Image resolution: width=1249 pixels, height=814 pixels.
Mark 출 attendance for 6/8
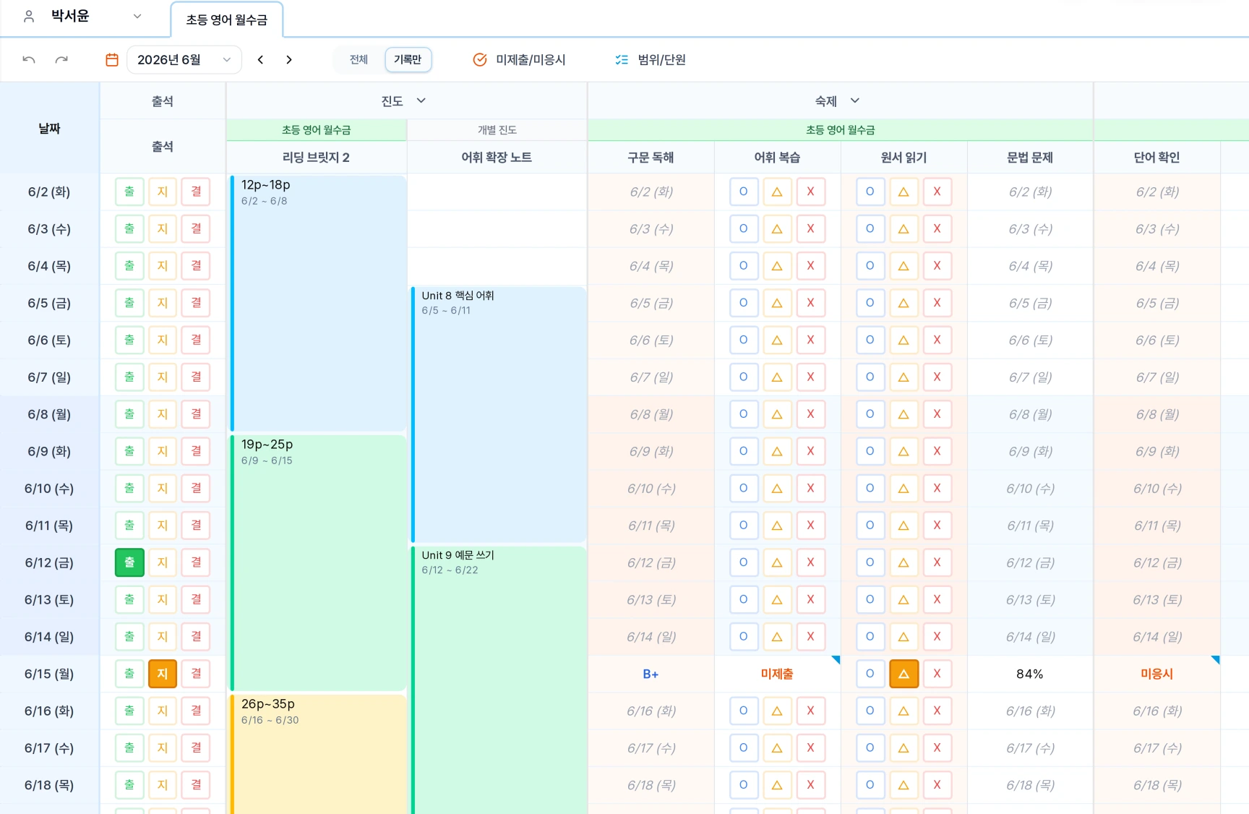[129, 414]
